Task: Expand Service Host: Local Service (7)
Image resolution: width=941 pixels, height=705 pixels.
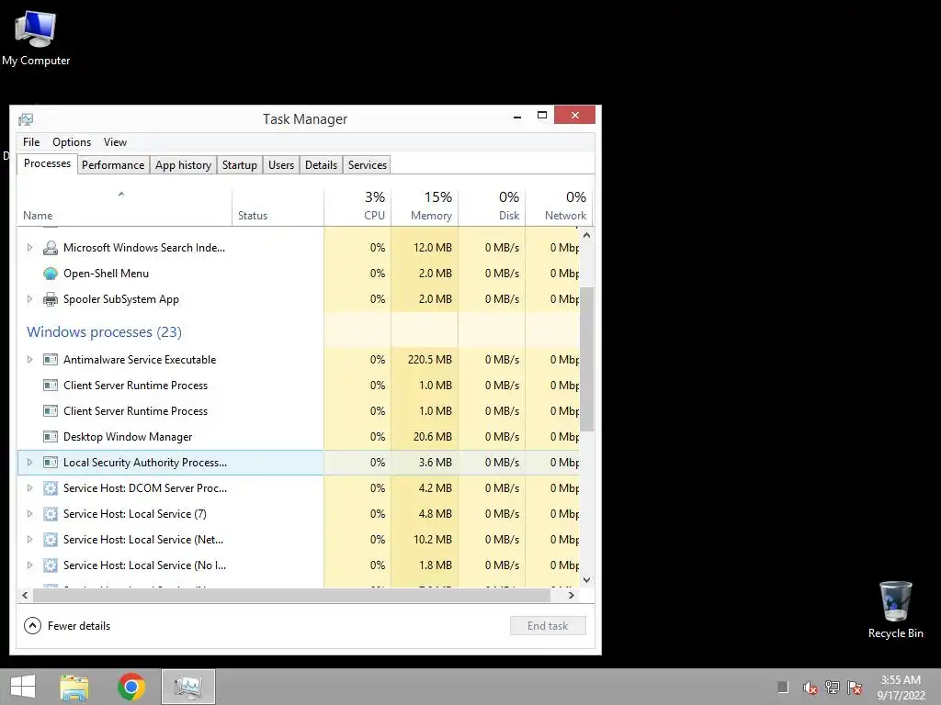Action: point(29,514)
